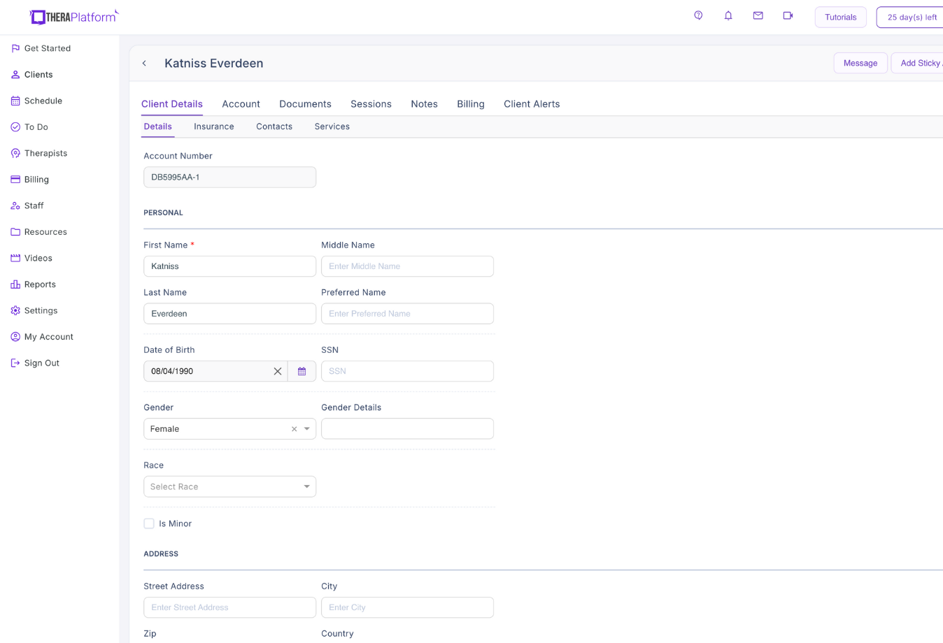The width and height of the screenshot is (943, 643).
Task: Click the TheraPlatform logo
Action: tap(74, 17)
